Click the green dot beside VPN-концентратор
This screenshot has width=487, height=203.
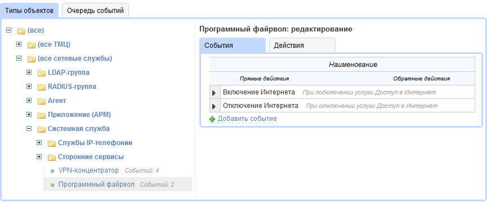point(52,171)
